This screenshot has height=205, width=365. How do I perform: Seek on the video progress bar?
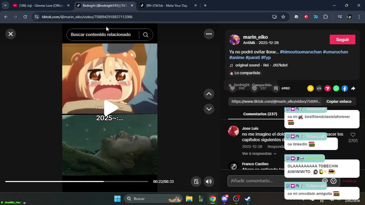pyautogui.click(x=77, y=181)
